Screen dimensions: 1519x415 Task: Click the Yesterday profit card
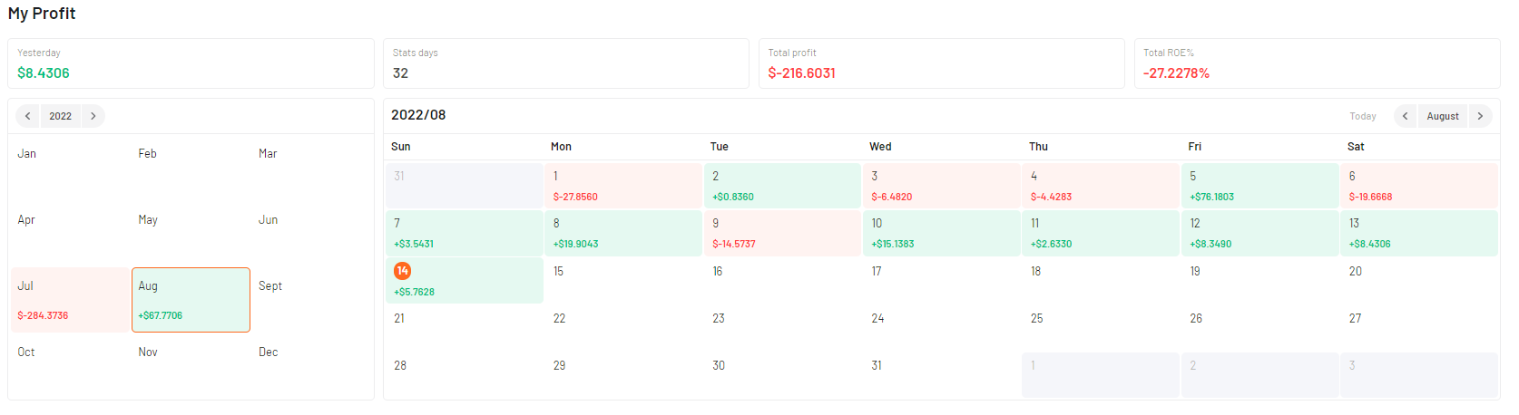pyautogui.click(x=191, y=63)
